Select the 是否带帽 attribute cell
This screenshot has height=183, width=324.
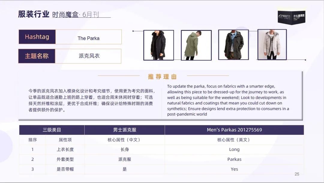(x=65, y=170)
